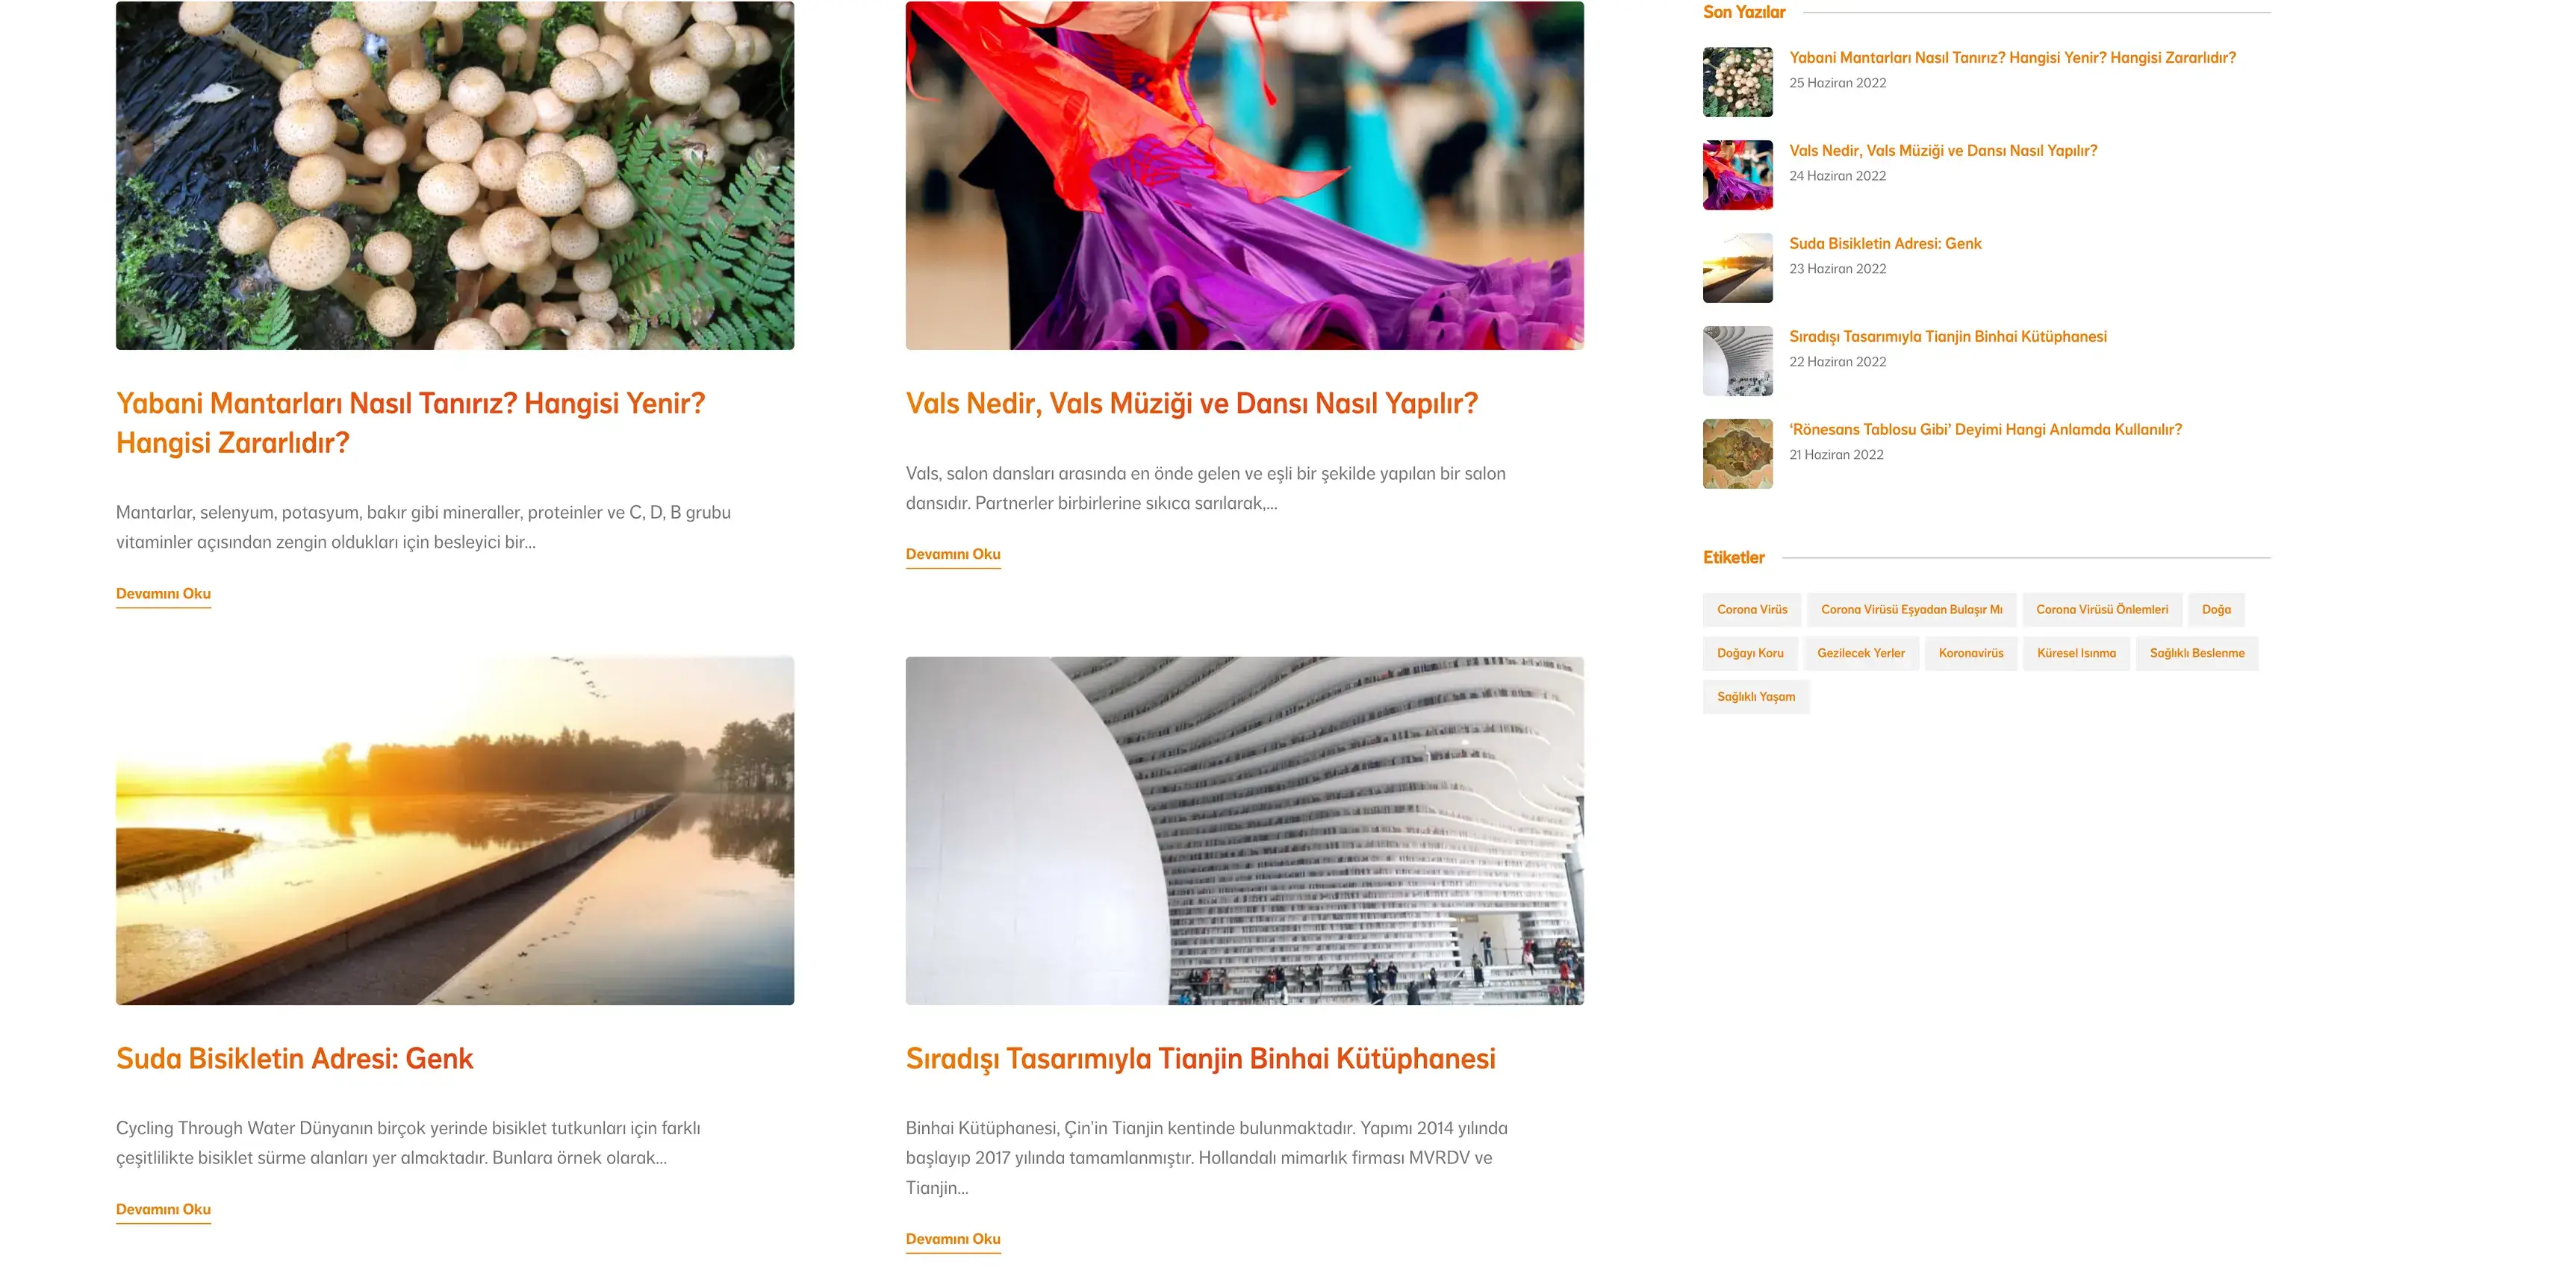2576x1279 pixels.
Task: Choose the 'Doğa' tag
Action: [2216, 610]
